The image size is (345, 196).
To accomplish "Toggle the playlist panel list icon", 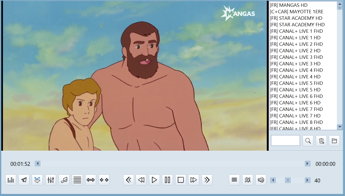I will (x=234, y=180).
